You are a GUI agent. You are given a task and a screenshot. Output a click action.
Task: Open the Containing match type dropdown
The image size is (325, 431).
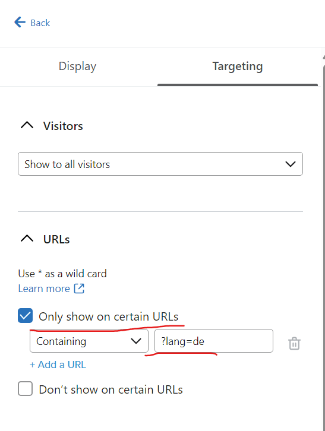[89, 341]
